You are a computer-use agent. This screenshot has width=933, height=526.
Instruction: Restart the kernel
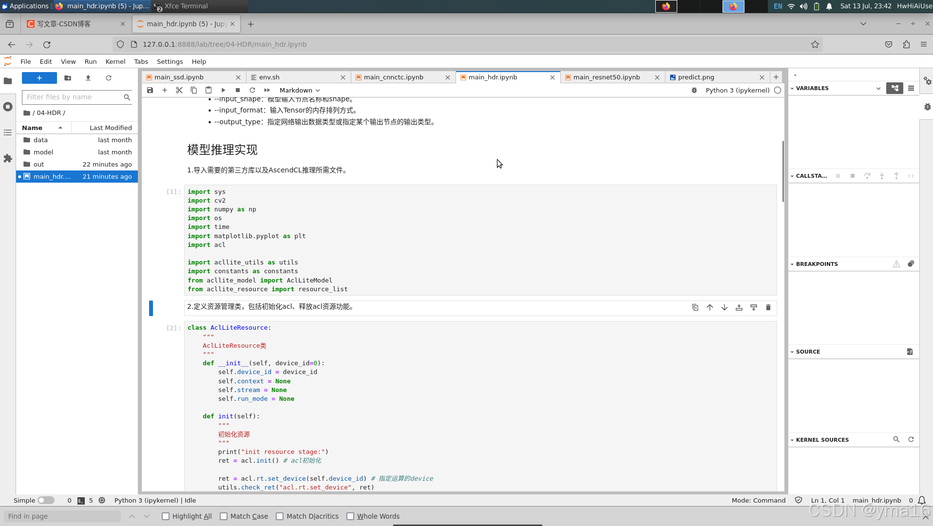pyautogui.click(x=252, y=90)
